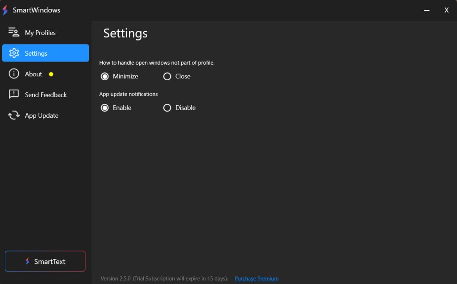Open the App Update section
The image size is (457, 284).
pos(46,115)
